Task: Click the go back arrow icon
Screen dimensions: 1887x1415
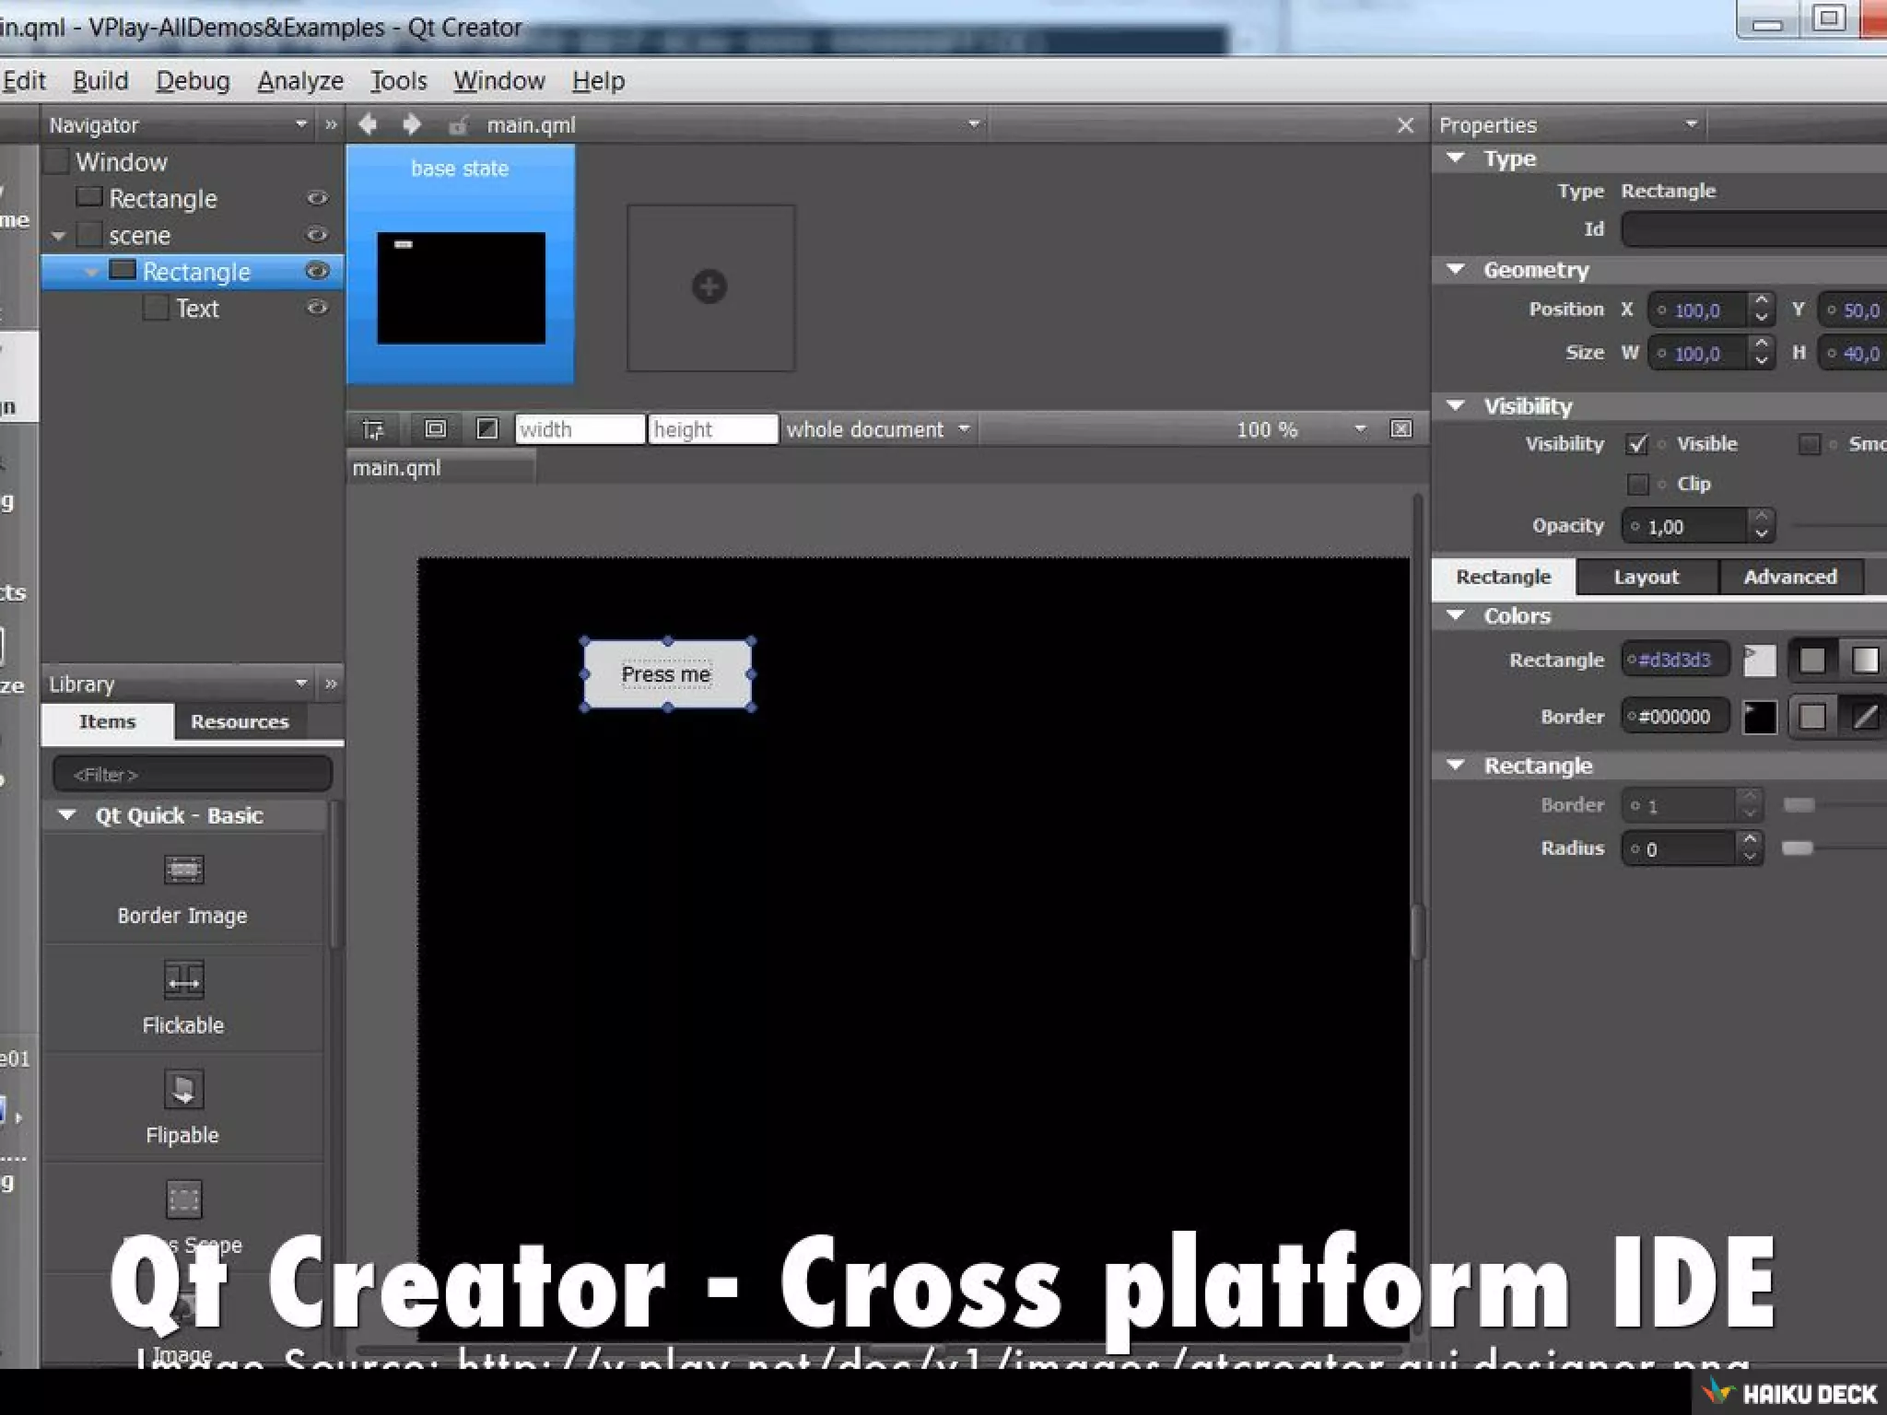Action: point(368,123)
